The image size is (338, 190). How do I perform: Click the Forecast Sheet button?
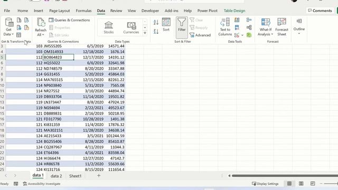click(281, 27)
